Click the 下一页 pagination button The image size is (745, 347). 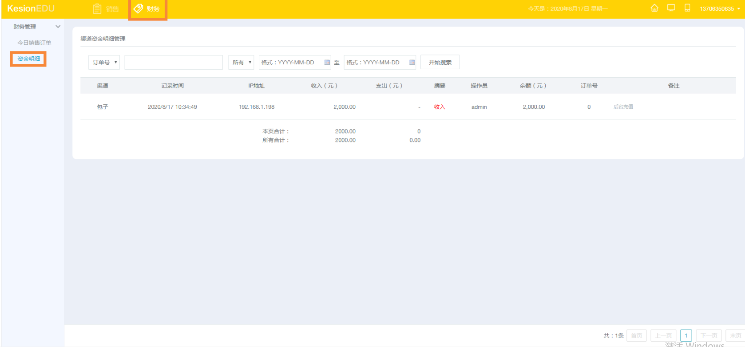click(x=709, y=335)
